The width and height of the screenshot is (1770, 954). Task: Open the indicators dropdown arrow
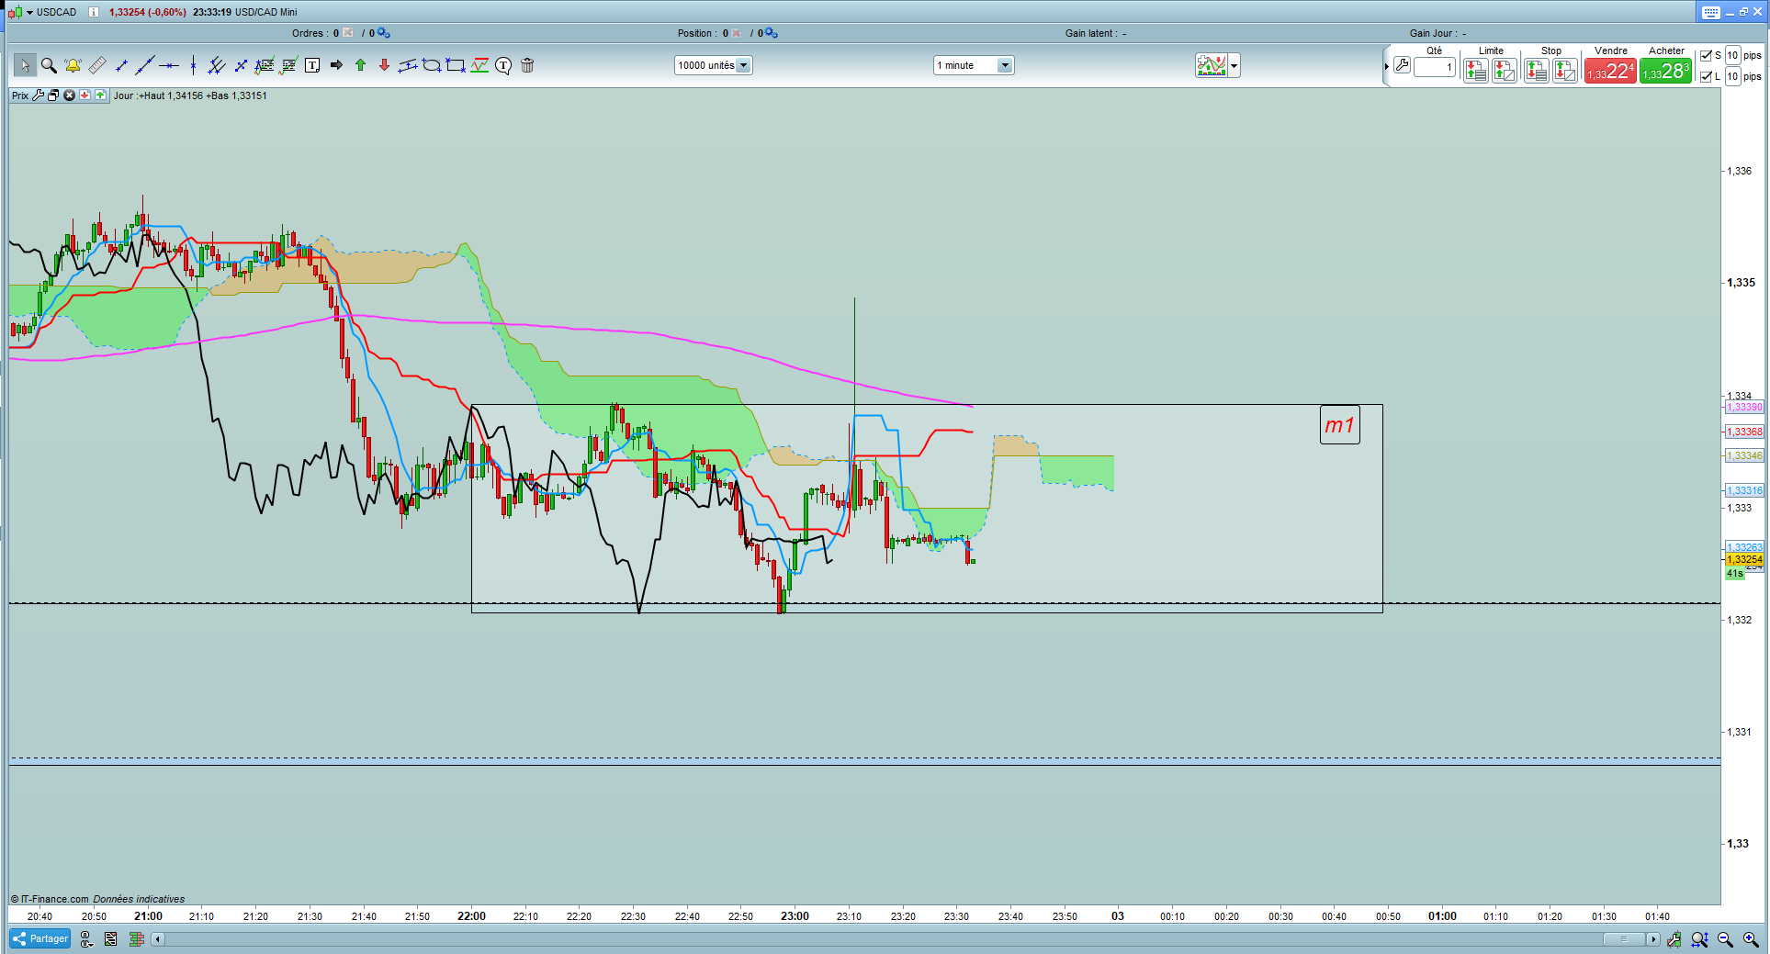1234,65
